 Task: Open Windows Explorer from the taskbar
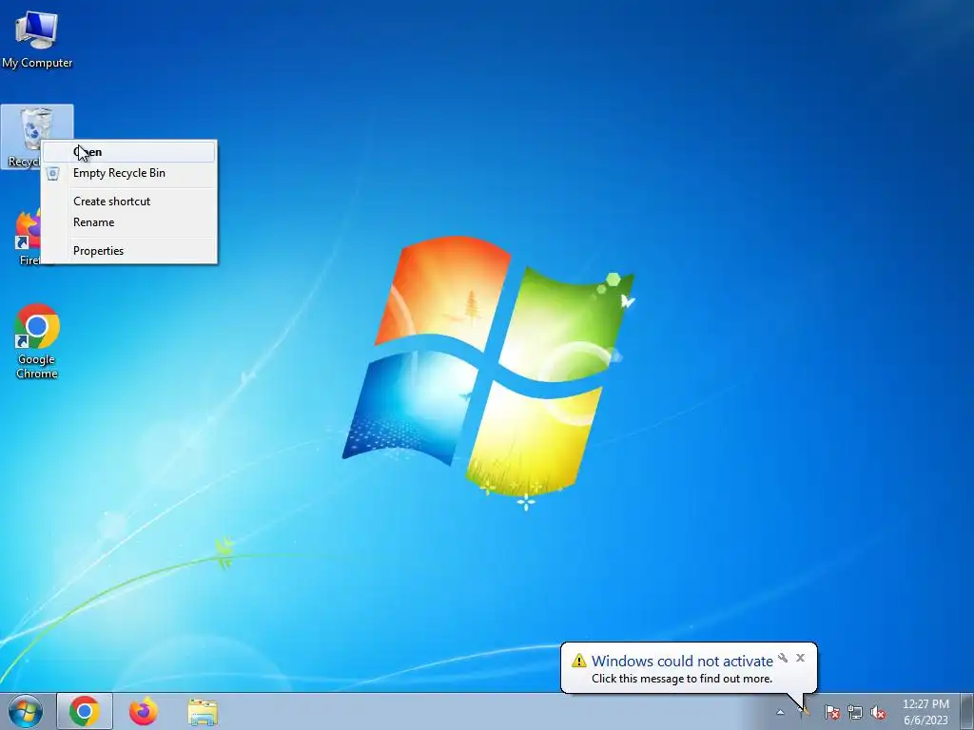point(203,711)
